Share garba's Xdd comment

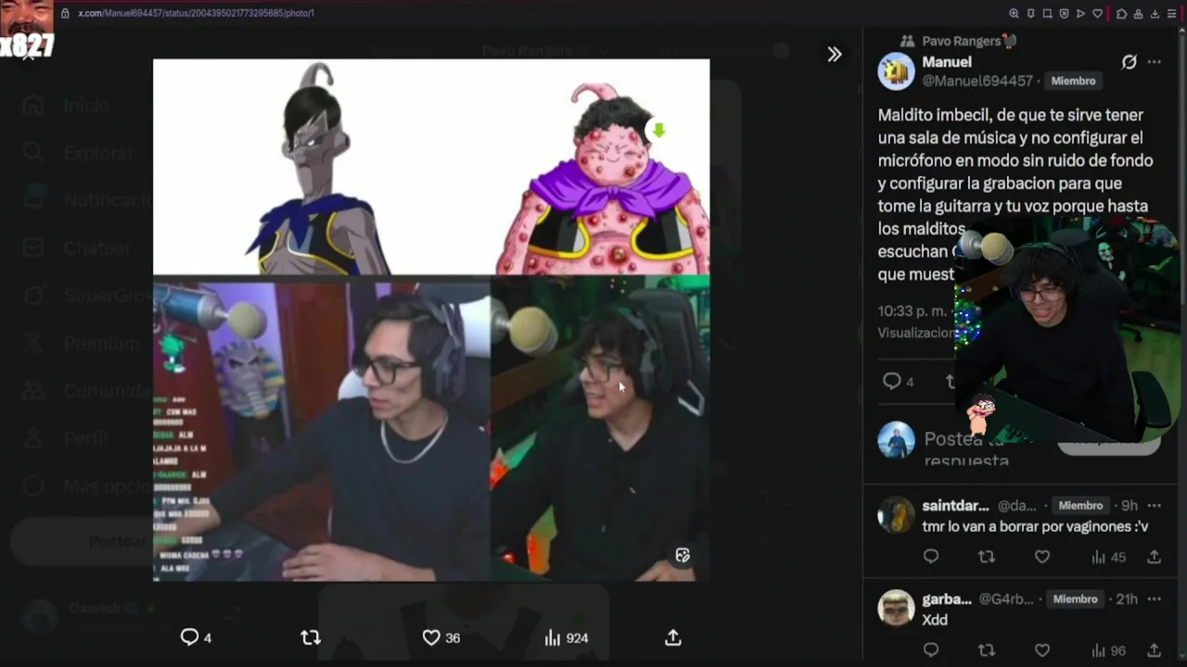pyautogui.click(x=1154, y=650)
